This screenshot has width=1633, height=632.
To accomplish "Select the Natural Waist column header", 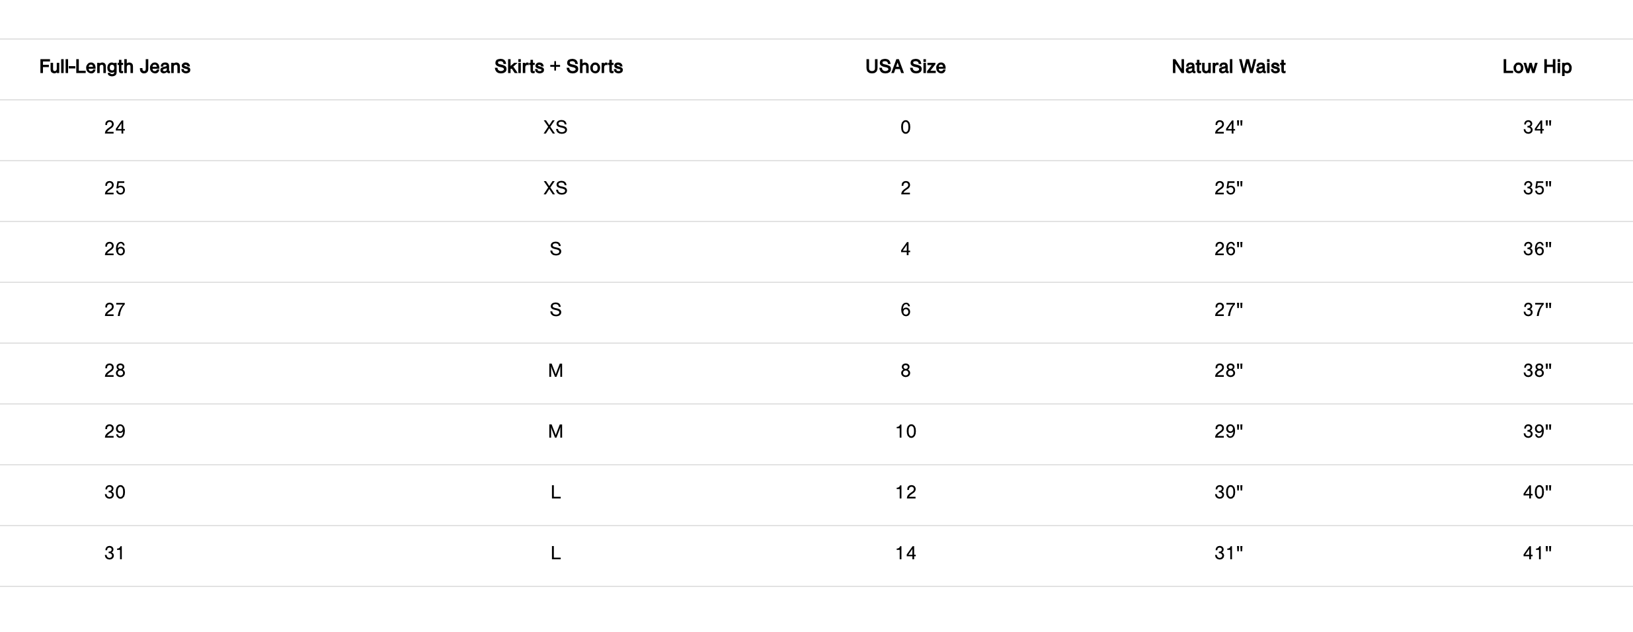I will click(x=1228, y=67).
